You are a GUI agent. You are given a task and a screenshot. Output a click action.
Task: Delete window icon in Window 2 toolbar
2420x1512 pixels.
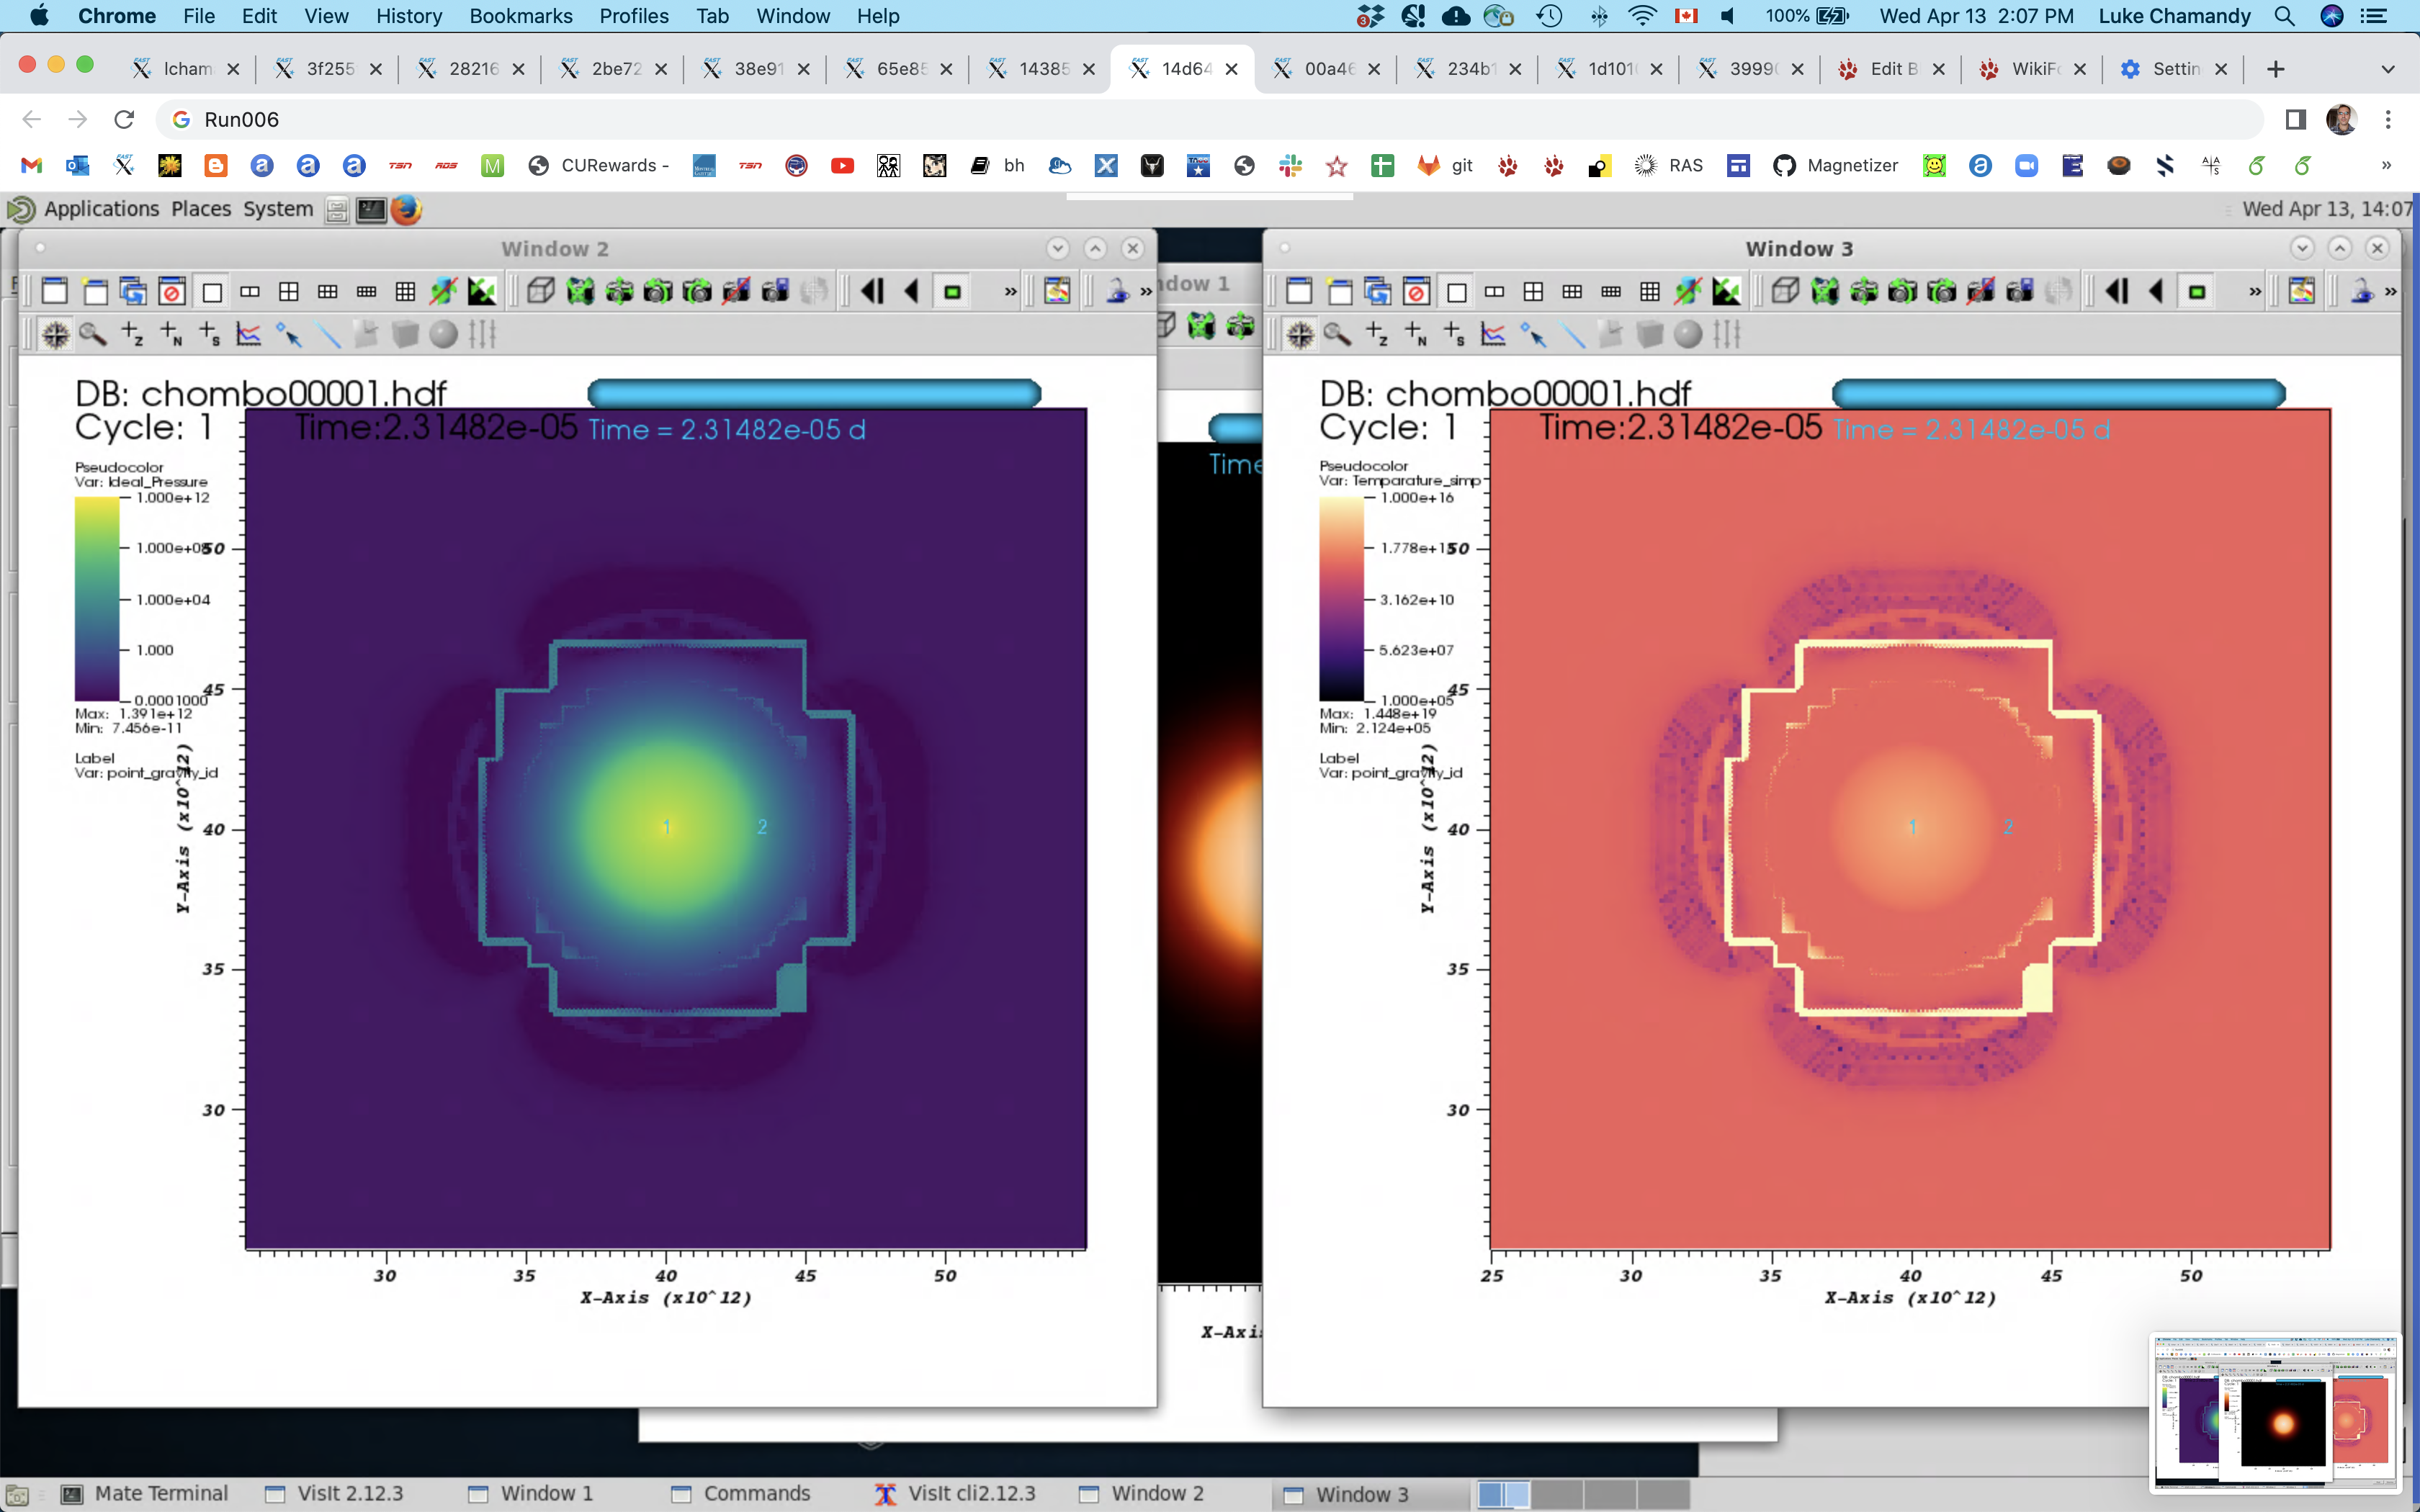coord(172,291)
